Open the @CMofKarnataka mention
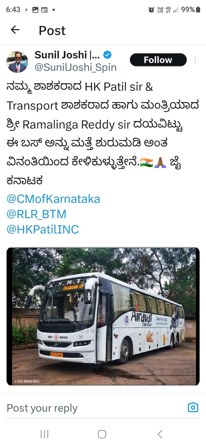Screen dimensions: 206x447 [x=53, y=199]
